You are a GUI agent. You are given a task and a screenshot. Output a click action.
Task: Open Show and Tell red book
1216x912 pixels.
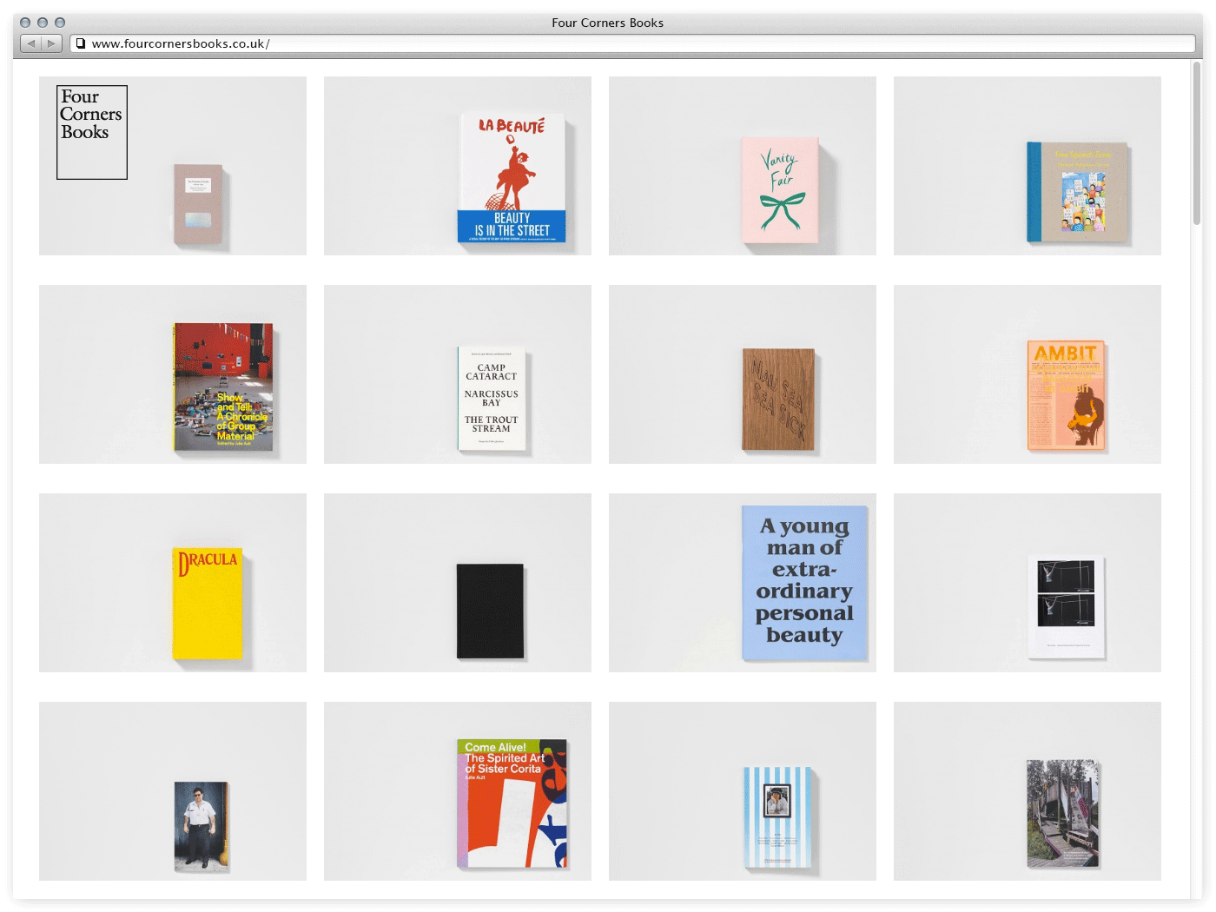(x=223, y=387)
